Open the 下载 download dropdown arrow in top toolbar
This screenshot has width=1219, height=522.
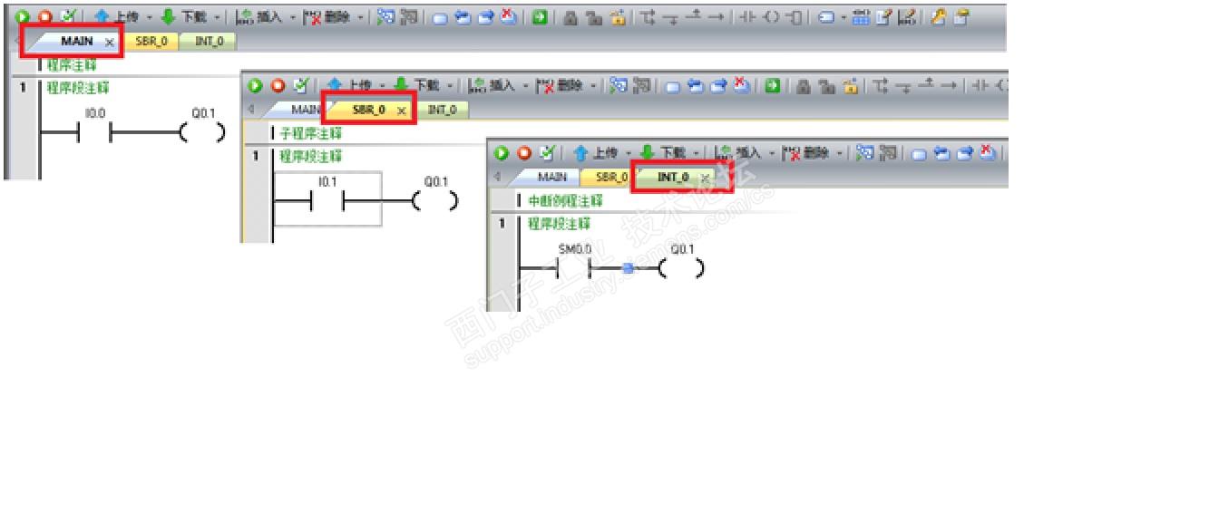point(217,17)
